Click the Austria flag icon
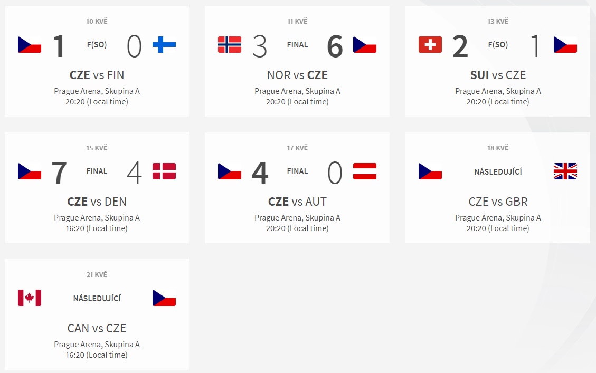 [365, 171]
